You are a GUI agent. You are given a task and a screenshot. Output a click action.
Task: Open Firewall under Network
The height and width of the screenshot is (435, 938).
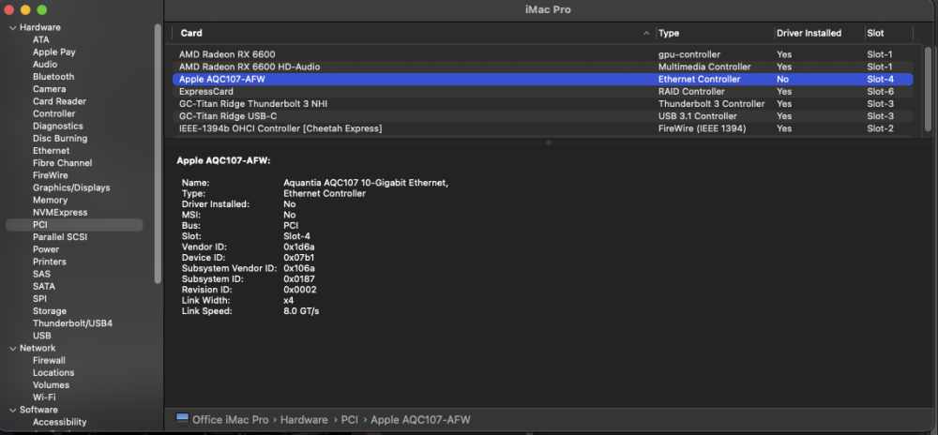tap(49, 360)
